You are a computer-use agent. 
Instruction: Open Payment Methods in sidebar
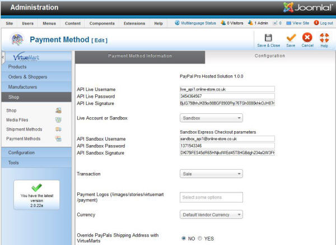tap(24, 138)
